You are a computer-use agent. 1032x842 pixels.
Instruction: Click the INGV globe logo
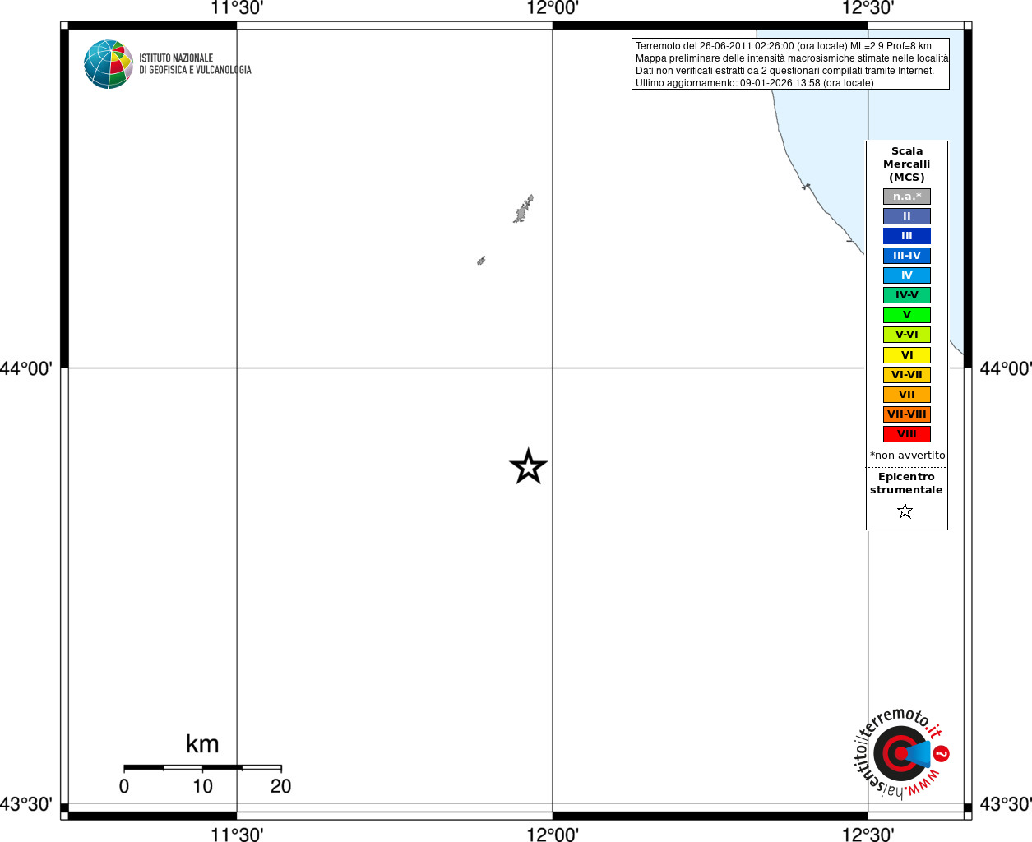point(109,64)
